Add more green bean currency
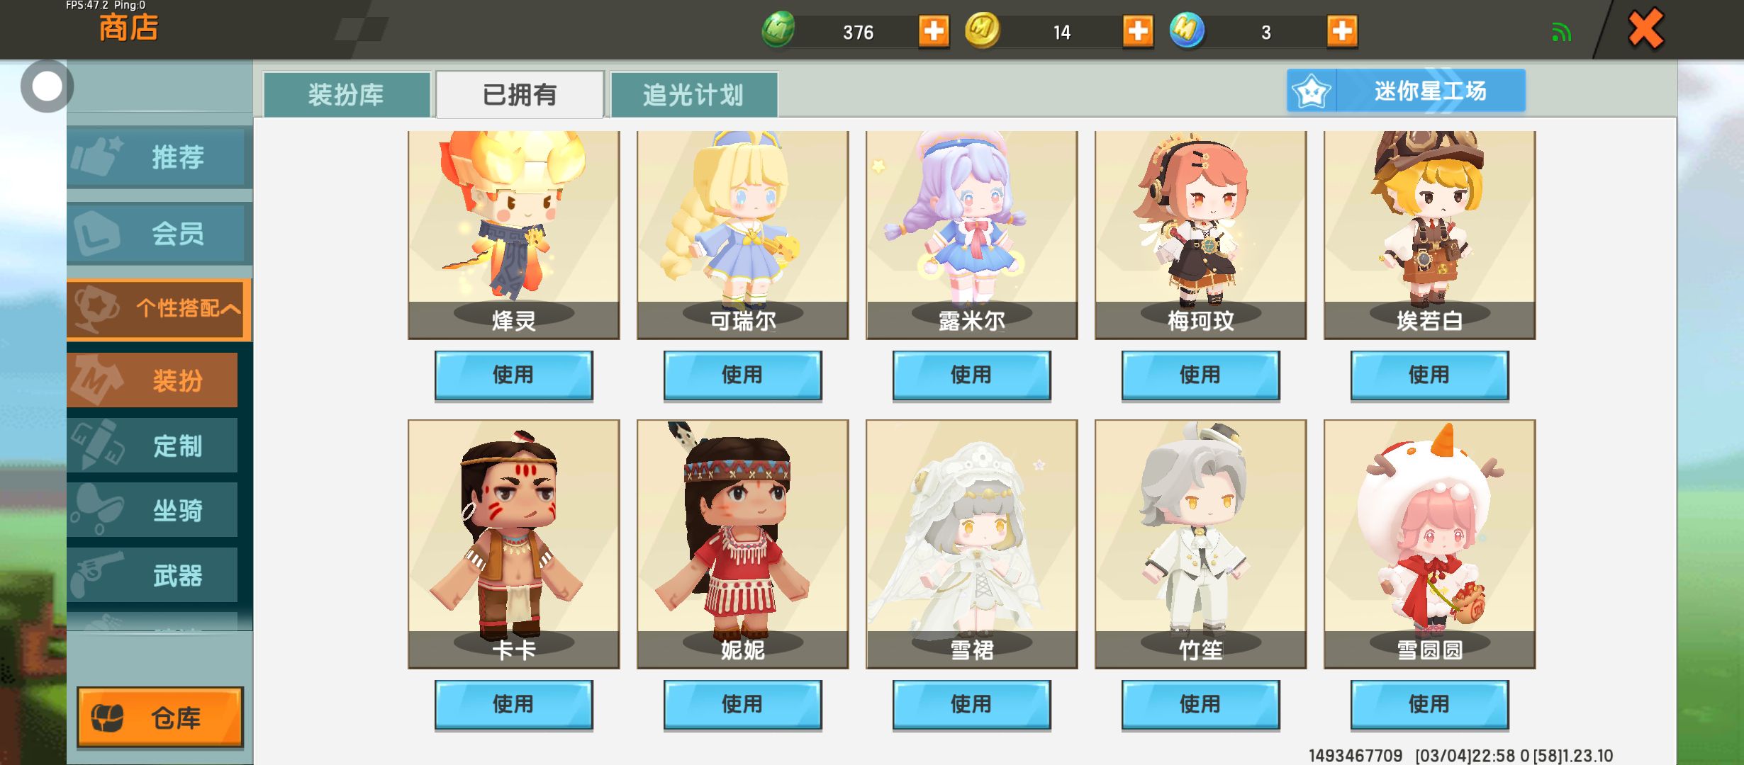Screen dimensions: 1744x765 [934, 31]
